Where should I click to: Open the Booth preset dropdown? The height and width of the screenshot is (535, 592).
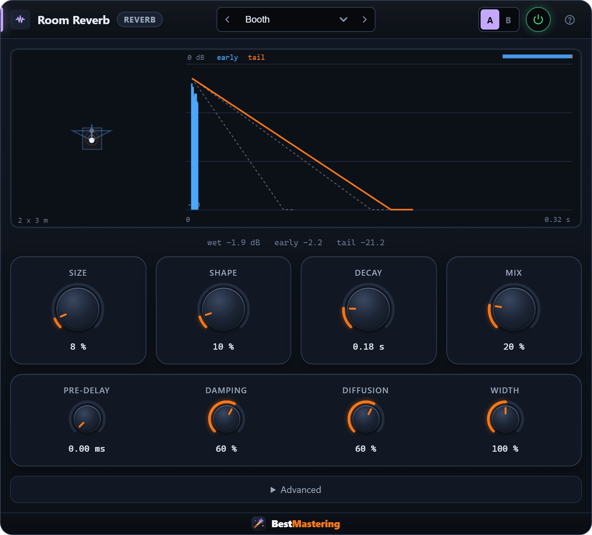point(296,19)
